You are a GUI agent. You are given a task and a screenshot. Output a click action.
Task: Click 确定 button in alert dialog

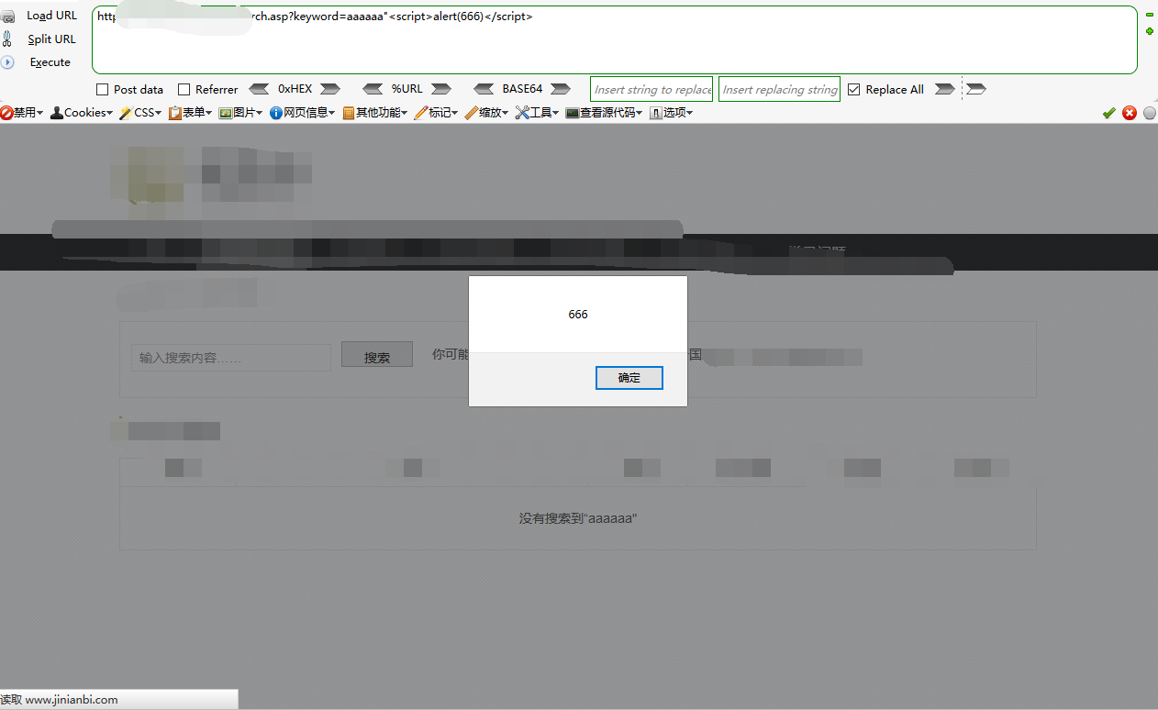coord(629,378)
